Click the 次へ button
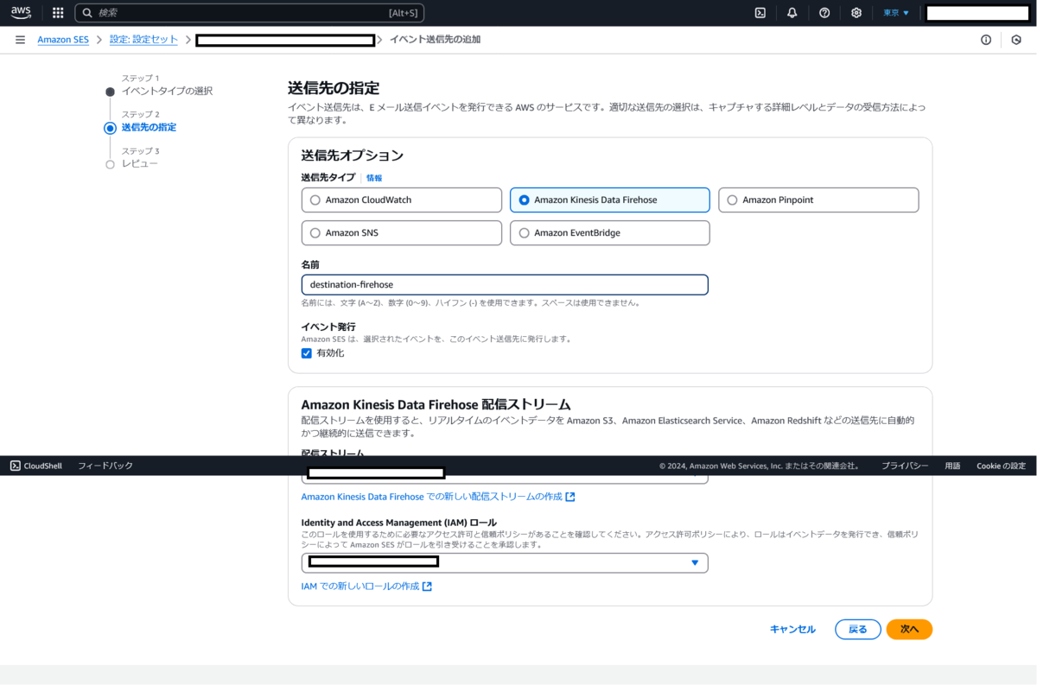 click(x=909, y=630)
